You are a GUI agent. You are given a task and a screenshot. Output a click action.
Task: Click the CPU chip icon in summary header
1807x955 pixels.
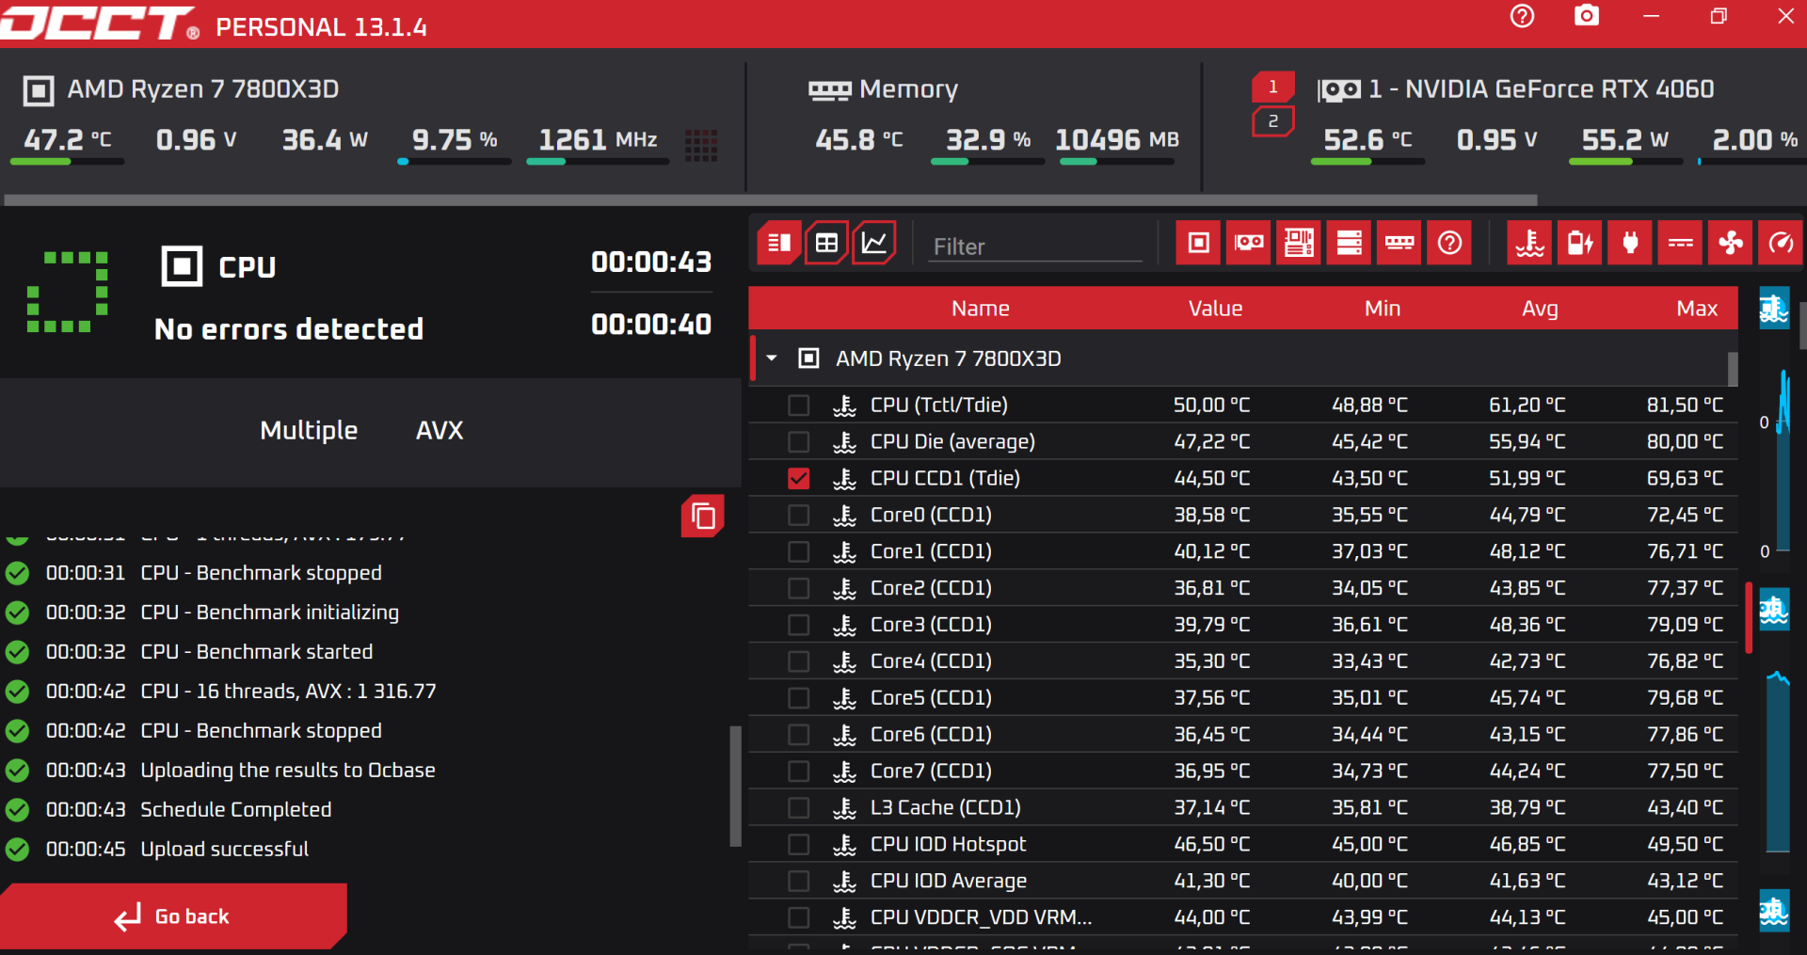click(x=39, y=90)
